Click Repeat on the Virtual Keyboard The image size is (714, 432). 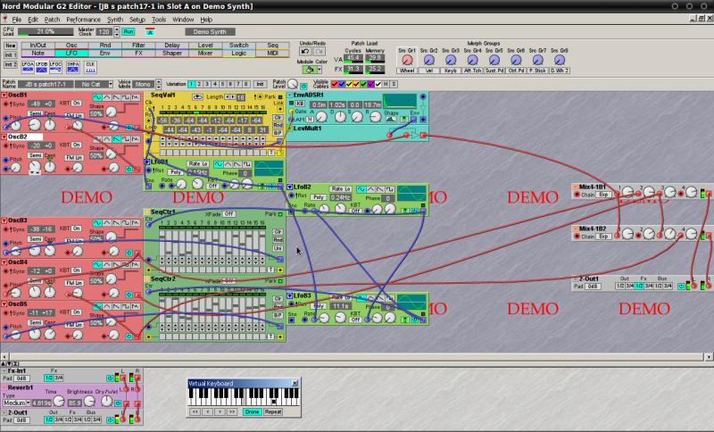(x=273, y=411)
